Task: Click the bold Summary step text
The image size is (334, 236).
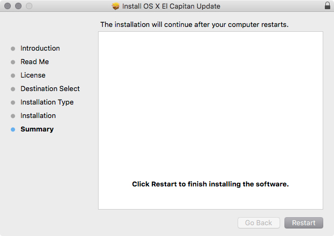Action: [x=37, y=129]
